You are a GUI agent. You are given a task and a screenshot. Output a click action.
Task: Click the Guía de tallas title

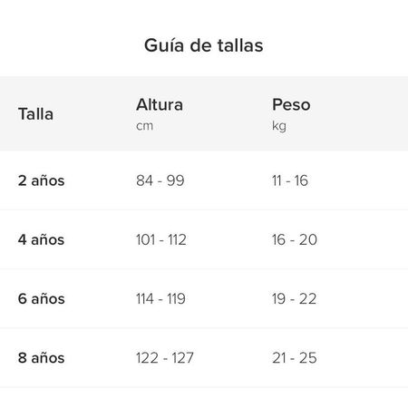click(204, 45)
